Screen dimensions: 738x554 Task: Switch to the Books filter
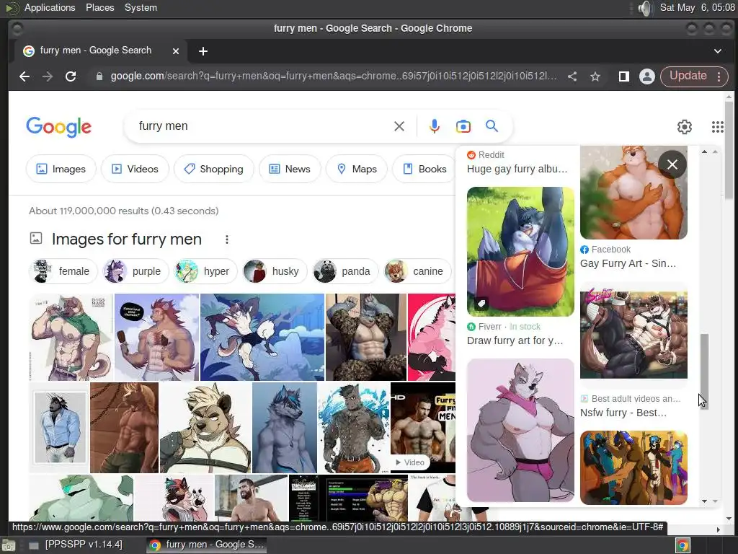[x=425, y=169]
